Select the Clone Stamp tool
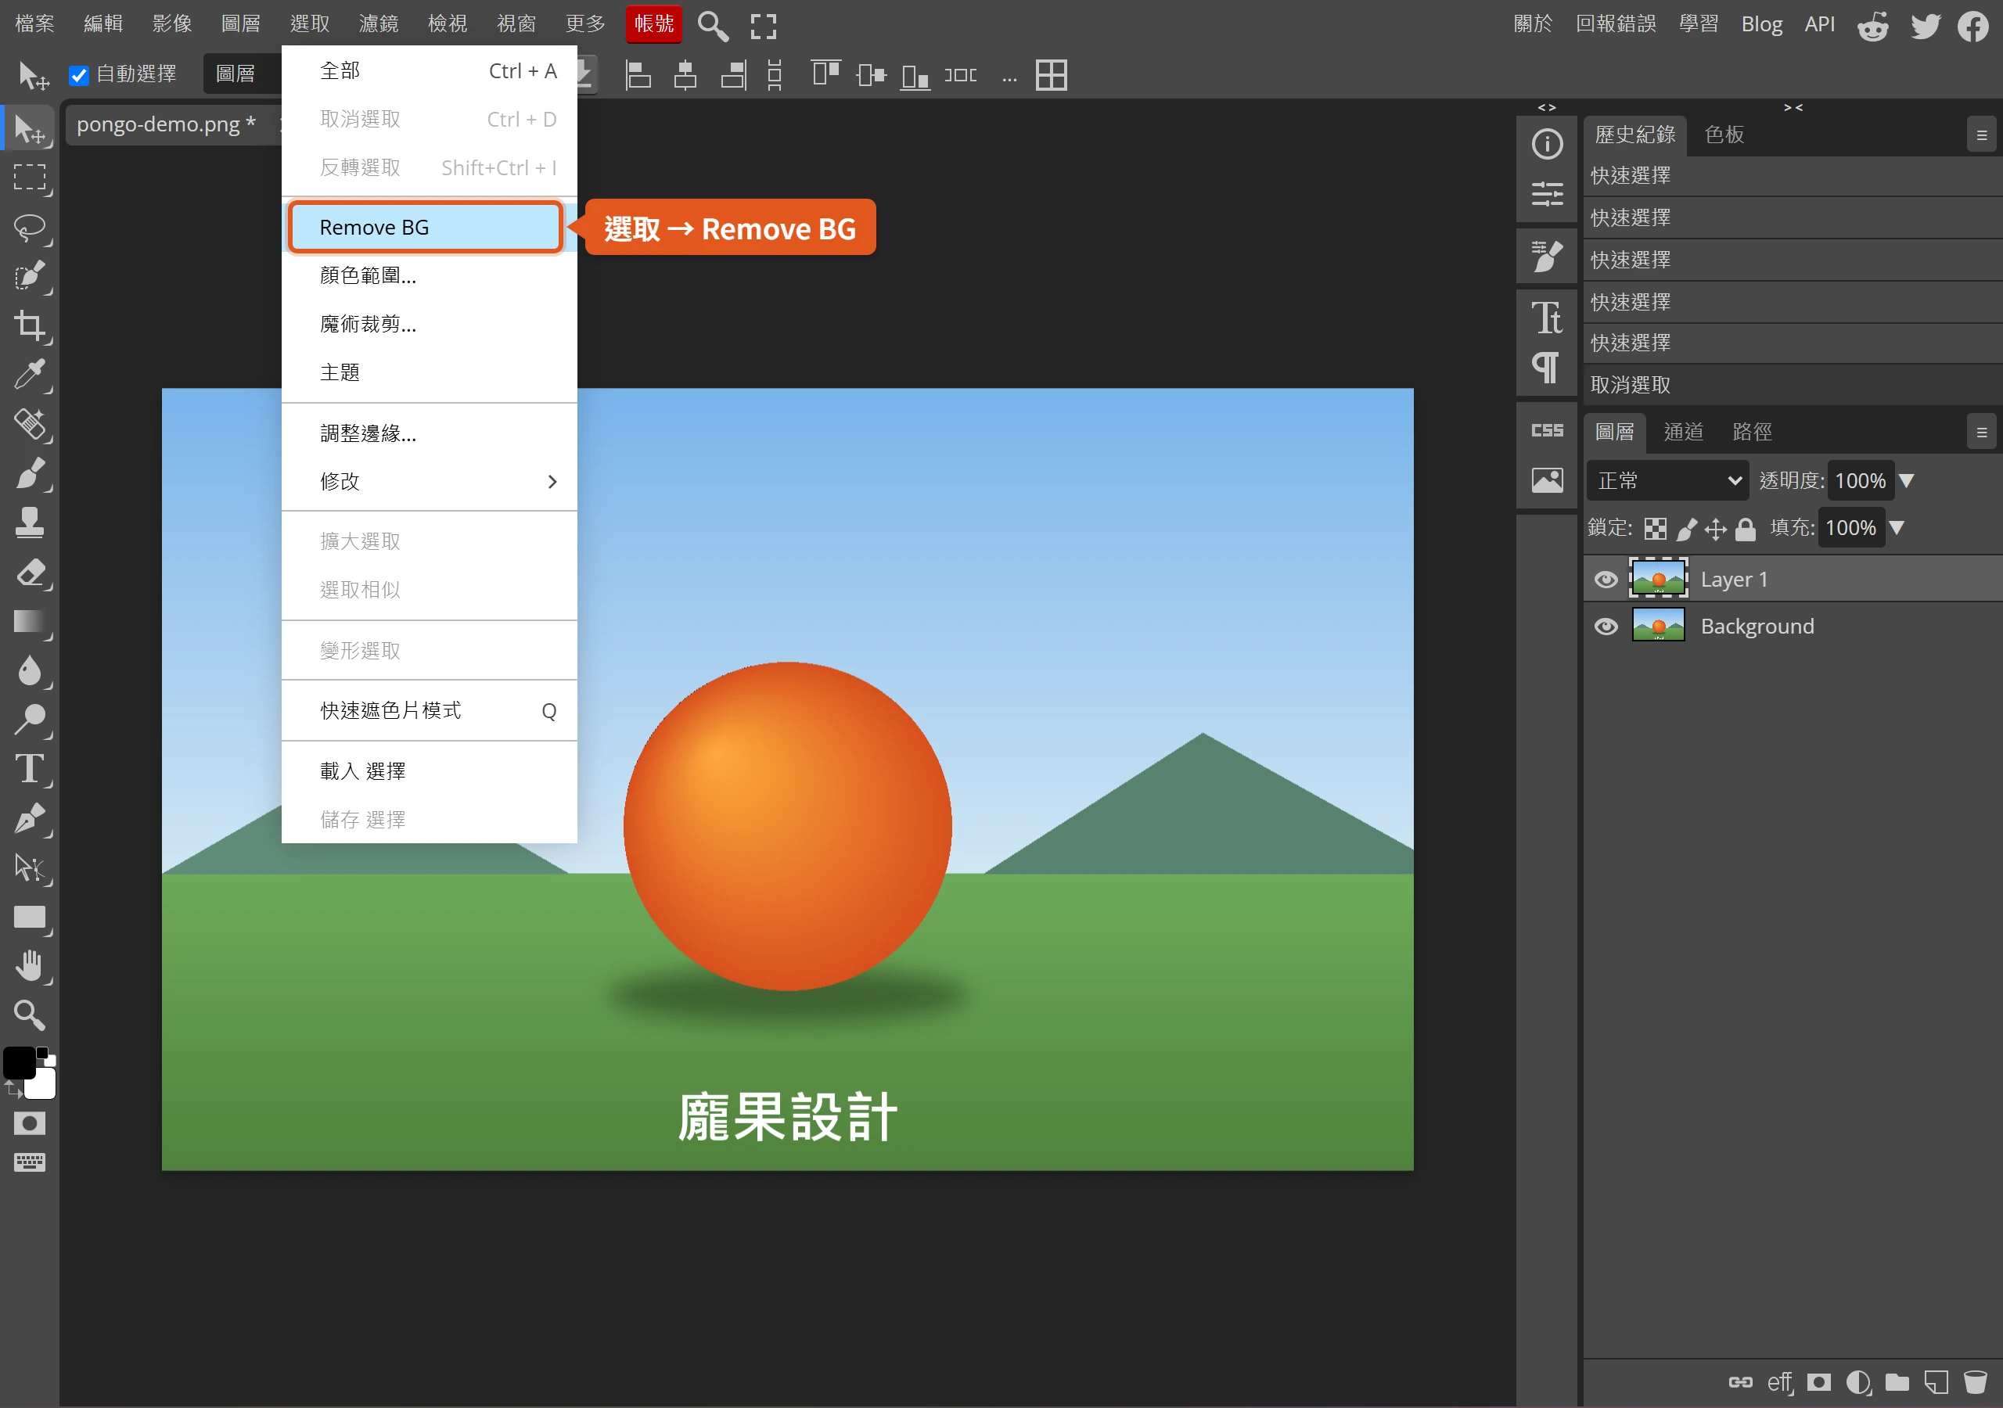The width and height of the screenshot is (2003, 1408). [x=30, y=523]
